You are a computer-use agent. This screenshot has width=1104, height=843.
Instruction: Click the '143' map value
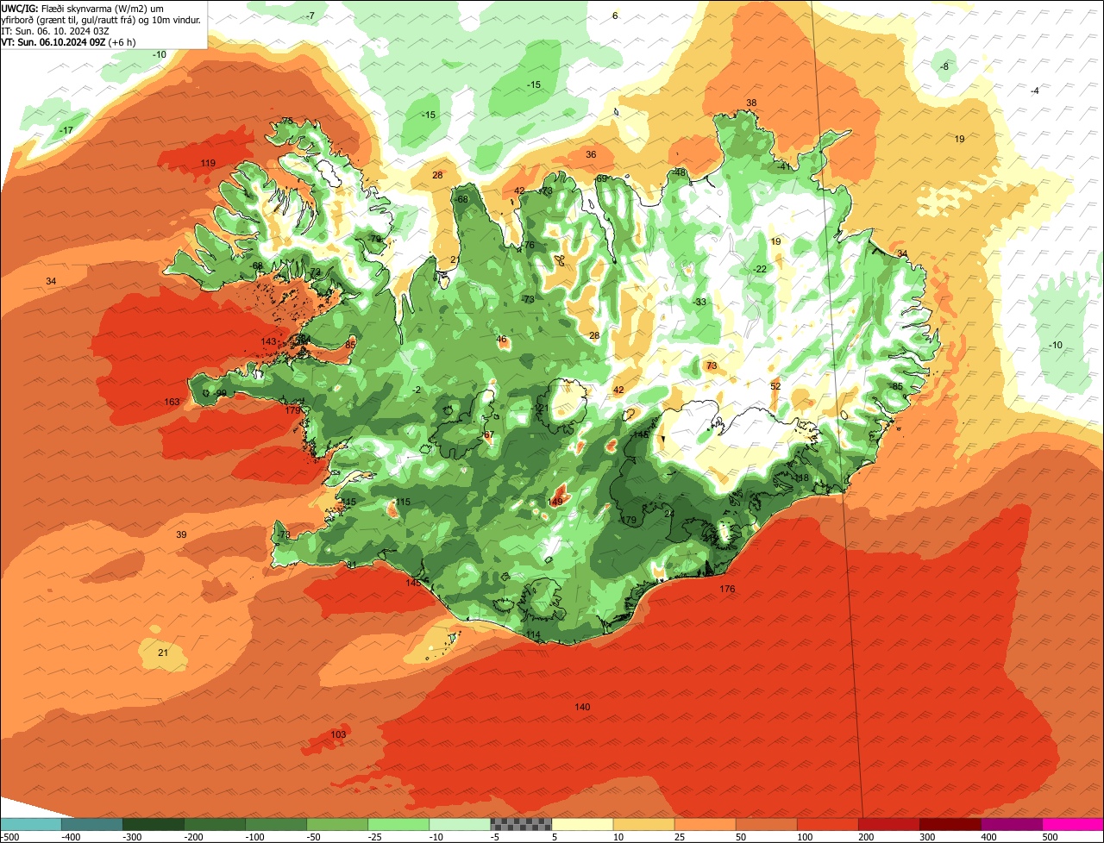[268, 342]
